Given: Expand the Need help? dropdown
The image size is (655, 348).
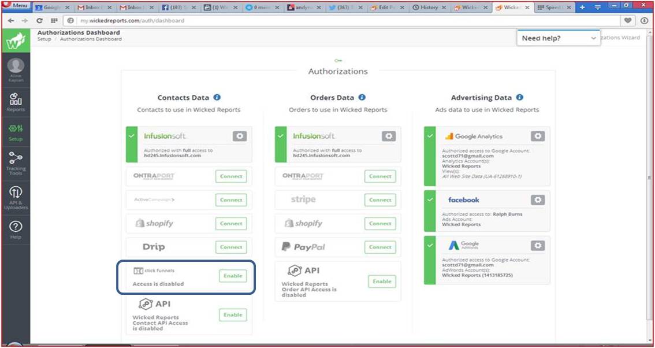Looking at the screenshot, I should coord(559,38).
